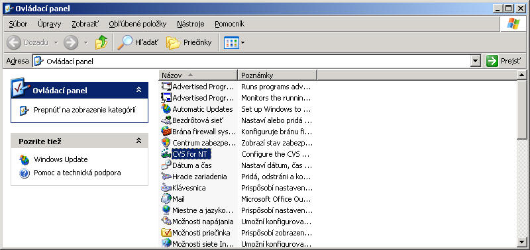Click the Advertised Programs 'Monitors the running' row icon

166,98
